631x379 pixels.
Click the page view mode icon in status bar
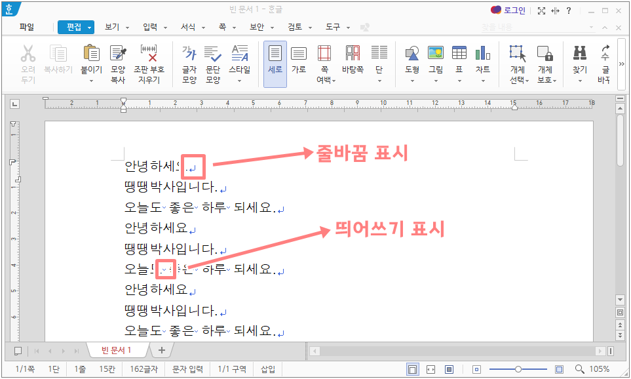pyautogui.click(x=412, y=369)
